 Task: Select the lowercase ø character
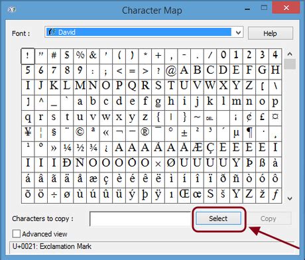67,196
